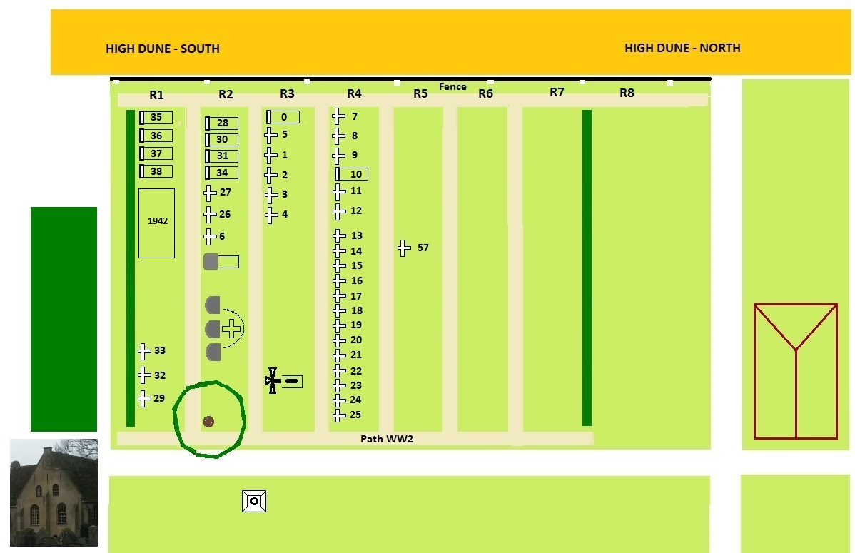This screenshot has width=855, height=553.
Task: Click the white cross for grave 57
Action: 404,248
